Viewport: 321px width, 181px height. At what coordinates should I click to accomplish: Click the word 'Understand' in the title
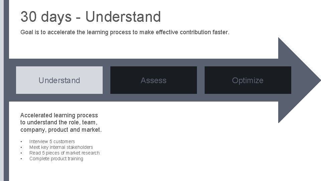pyautogui.click(x=123, y=17)
